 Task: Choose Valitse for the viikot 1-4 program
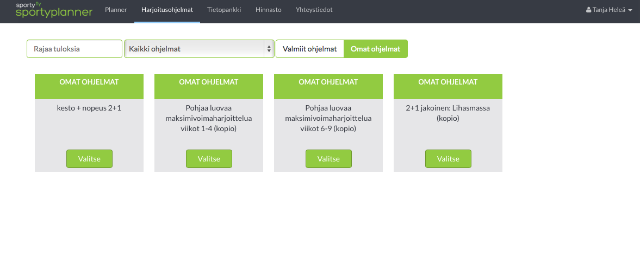(x=209, y=159)
